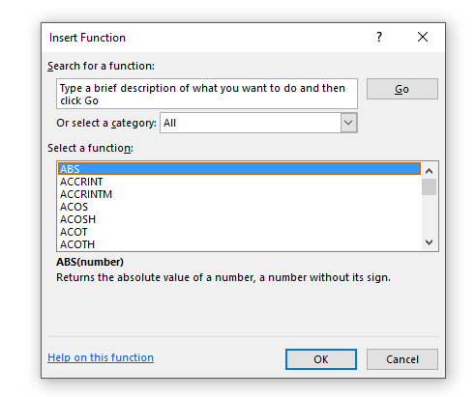
Task: Open Help on this function link
Action: pos(101,357)
